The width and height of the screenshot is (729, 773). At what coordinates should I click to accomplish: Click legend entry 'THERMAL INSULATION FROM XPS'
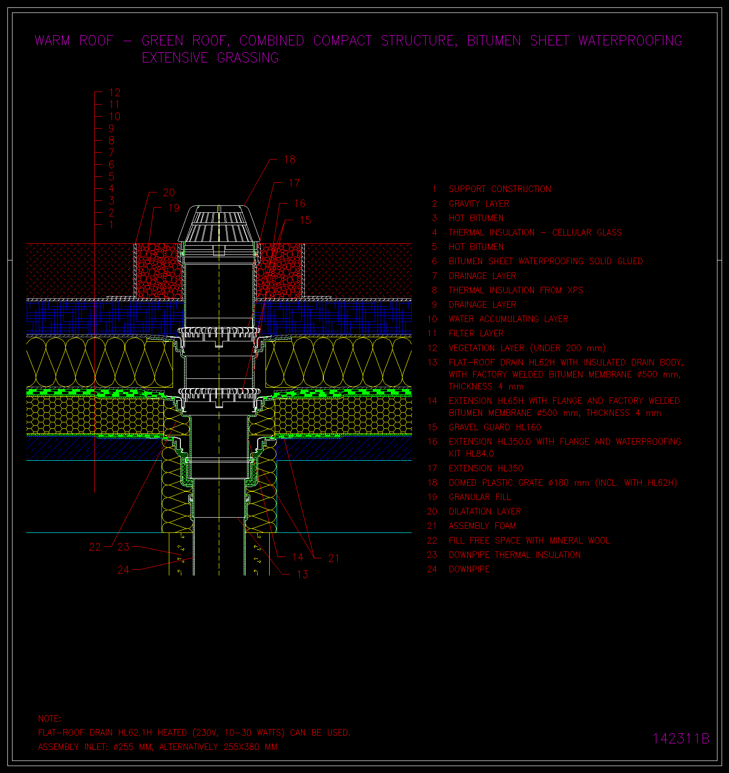516,291
